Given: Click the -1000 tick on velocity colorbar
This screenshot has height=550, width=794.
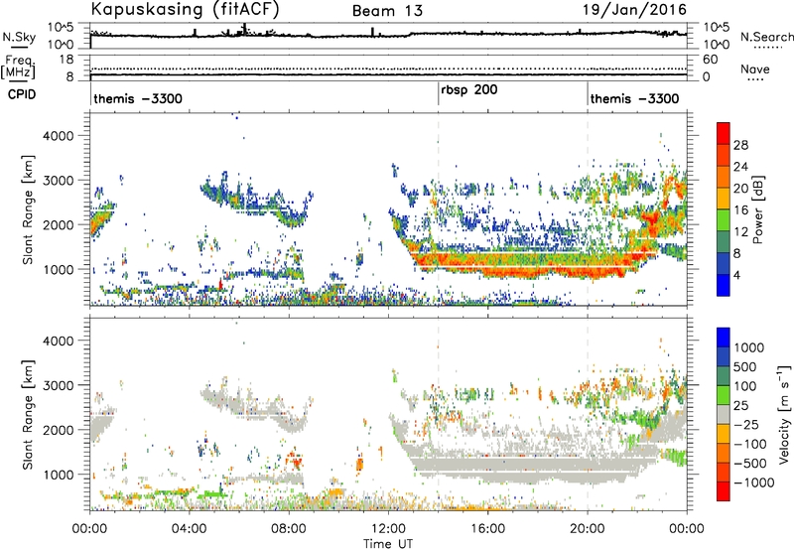Looking at the screenshot, I should [754, 482].
